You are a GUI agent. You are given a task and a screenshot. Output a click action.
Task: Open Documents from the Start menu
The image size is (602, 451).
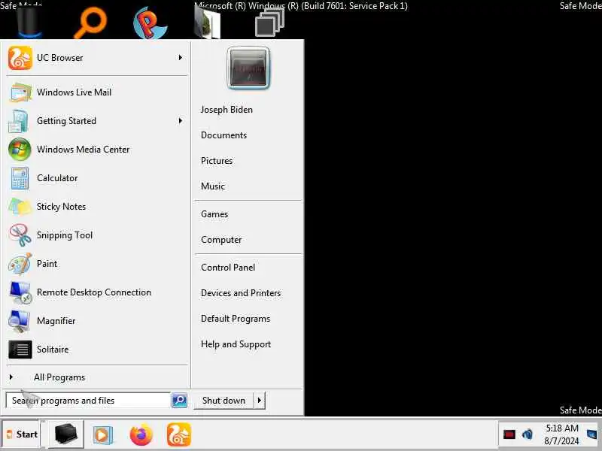[x=223, y=135]
